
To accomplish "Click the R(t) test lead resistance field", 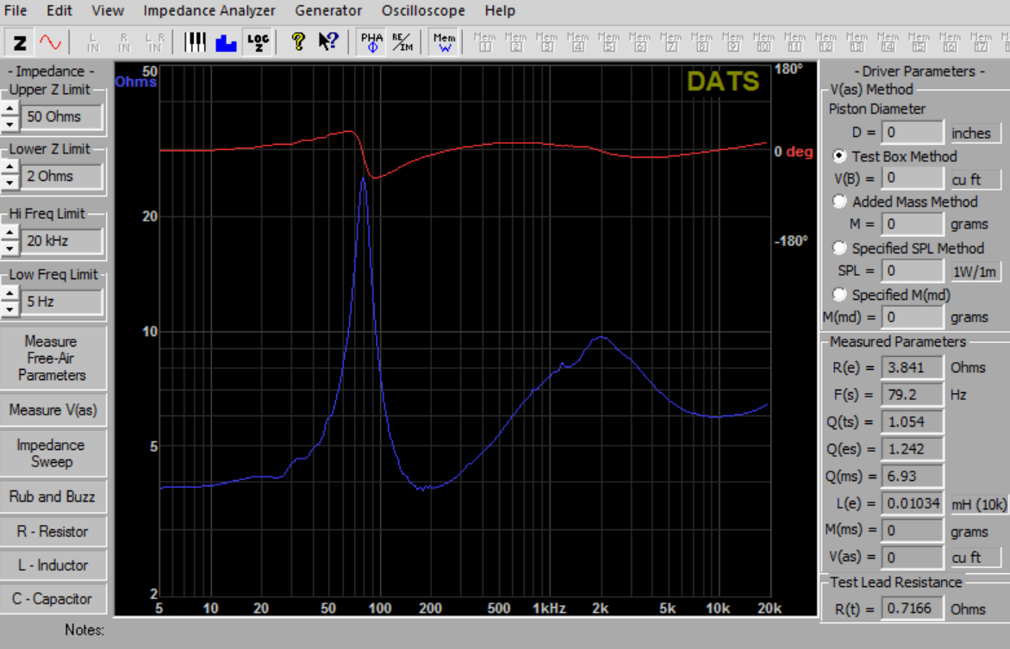I will (912, 609).
